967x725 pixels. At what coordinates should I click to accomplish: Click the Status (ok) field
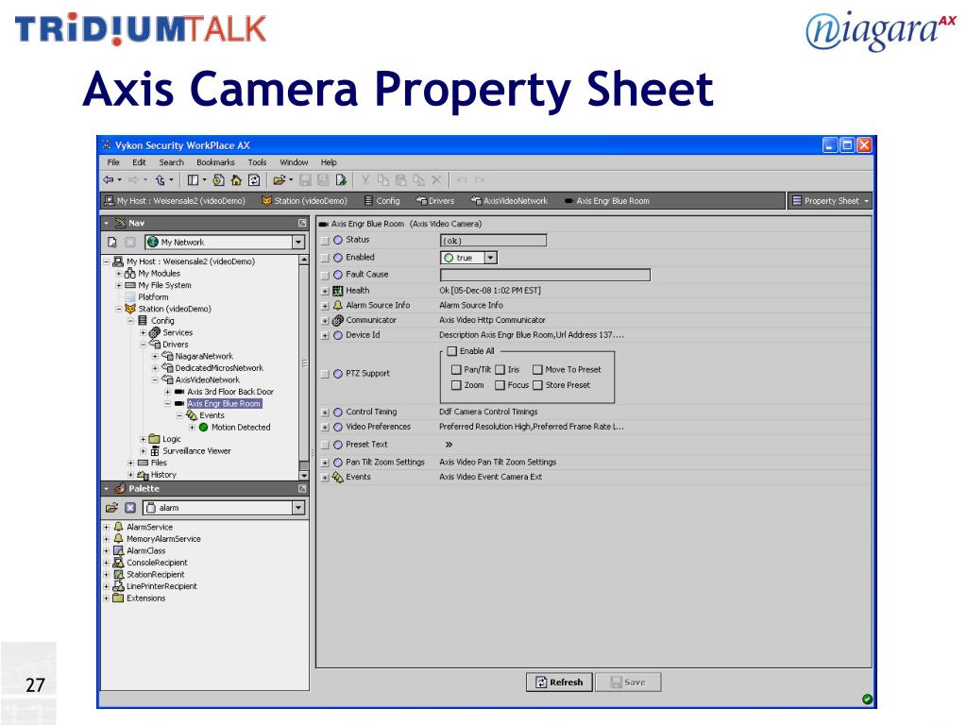click(x=493, y=241)
